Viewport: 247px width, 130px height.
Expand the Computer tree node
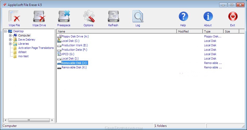pos(10,35)
